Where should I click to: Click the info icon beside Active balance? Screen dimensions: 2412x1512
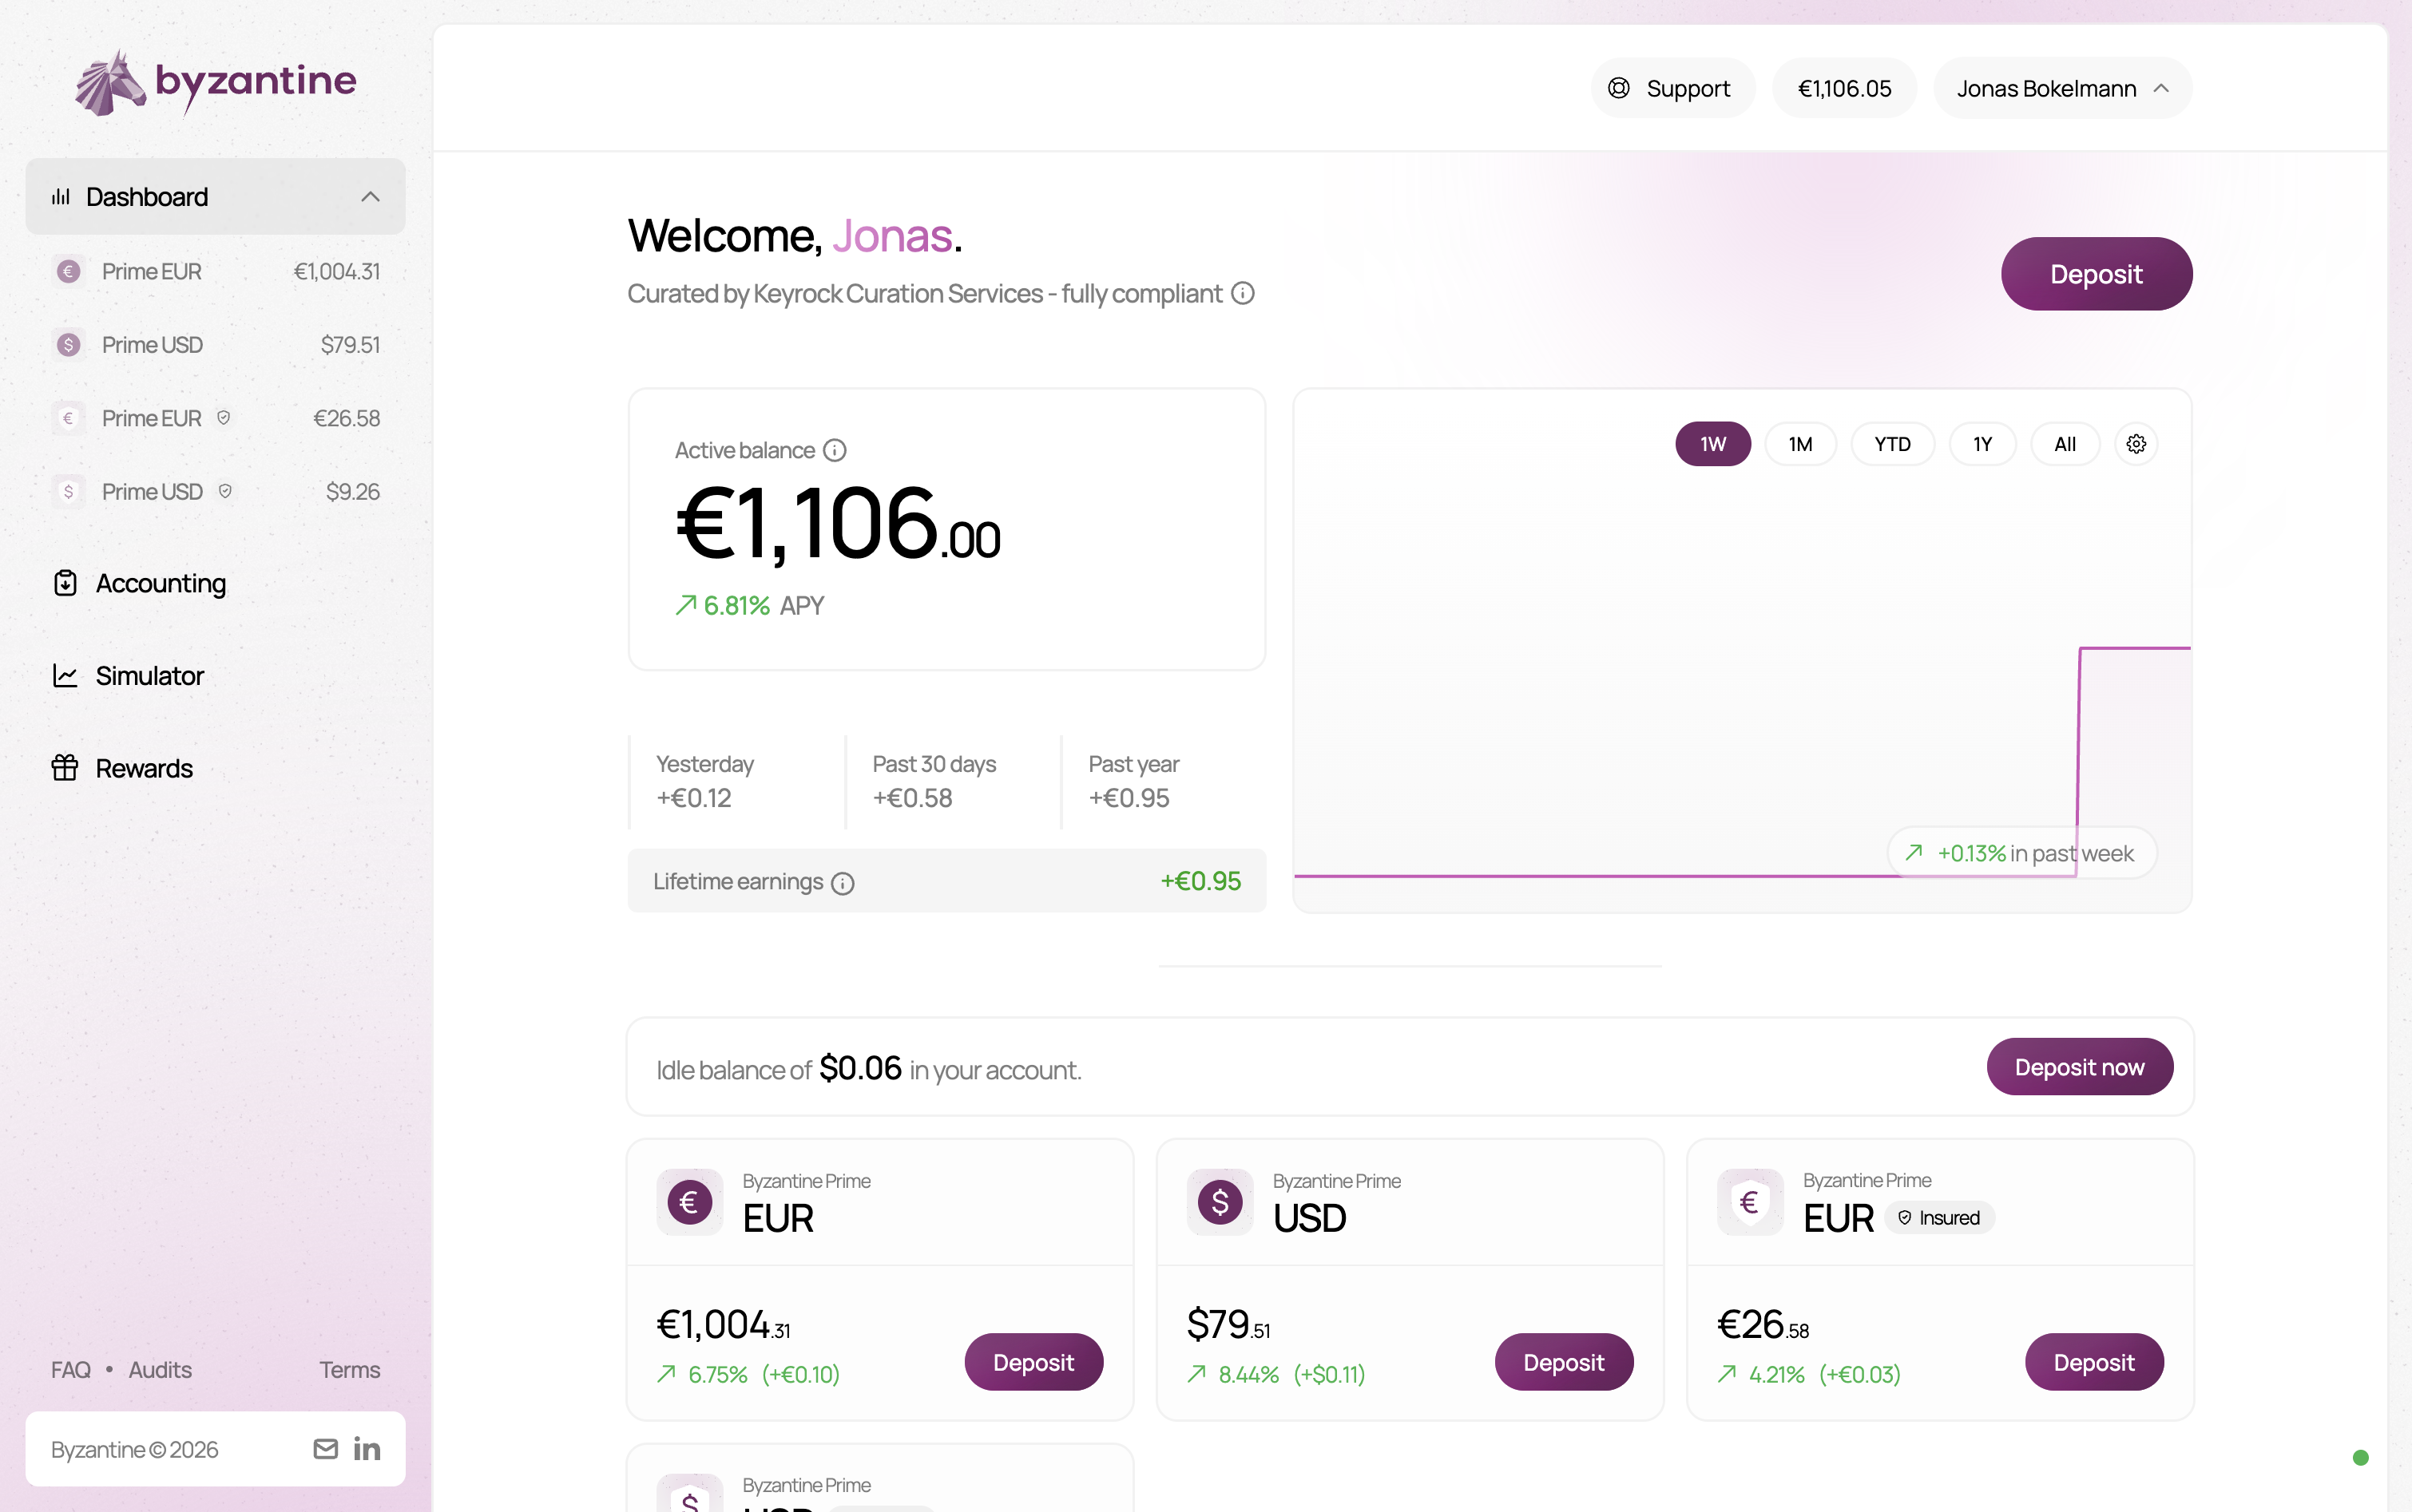click(835, 451)
